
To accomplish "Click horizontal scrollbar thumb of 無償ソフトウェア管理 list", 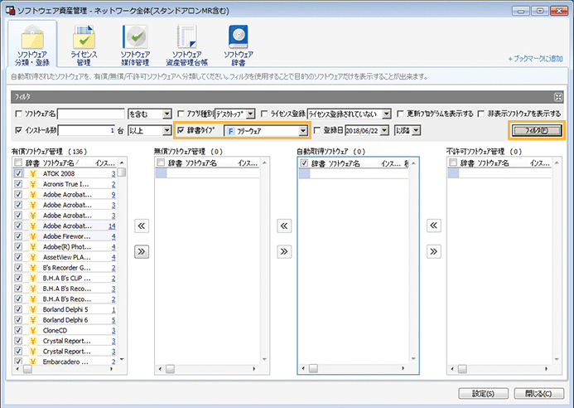I will 171,369.
